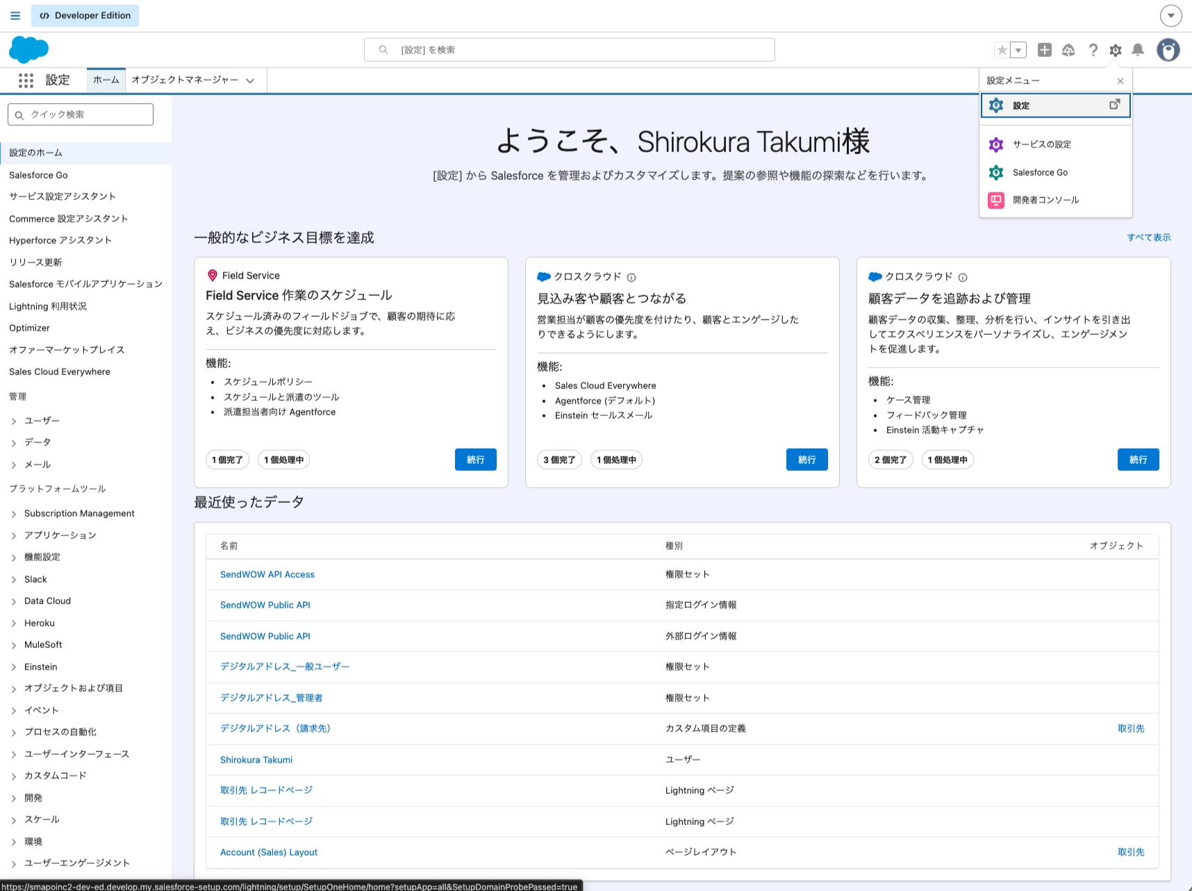Expand the オブジェクトマネージャー tab chevron
This screenshot has height=891, width=1192.
coord(250,81)
